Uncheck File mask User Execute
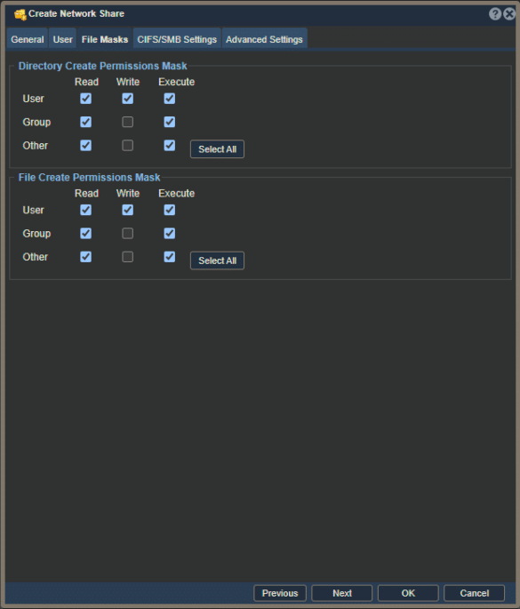Viewport: 520px width, 609px height. pyautogui.click(x=170, y=210)
